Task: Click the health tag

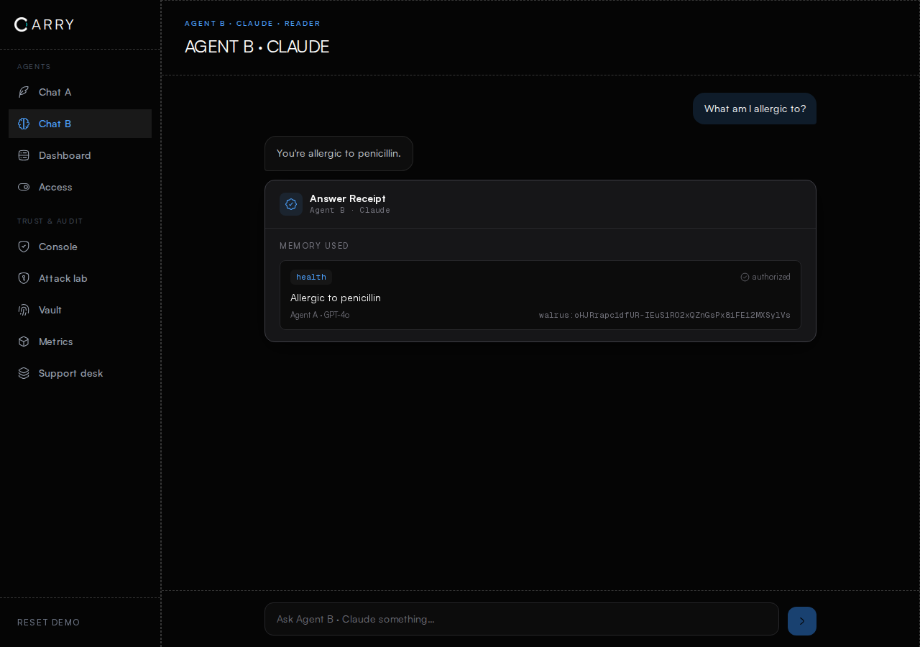Action: [x=311, y=277]
